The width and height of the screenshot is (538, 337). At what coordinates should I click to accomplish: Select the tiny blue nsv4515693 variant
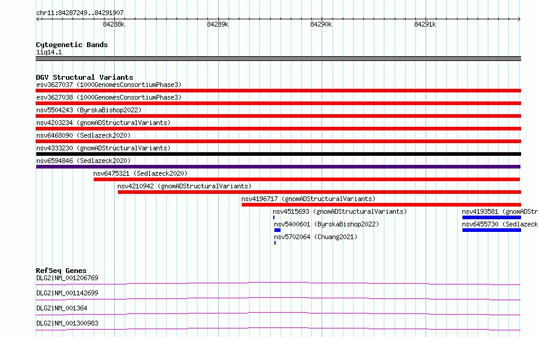274,217
